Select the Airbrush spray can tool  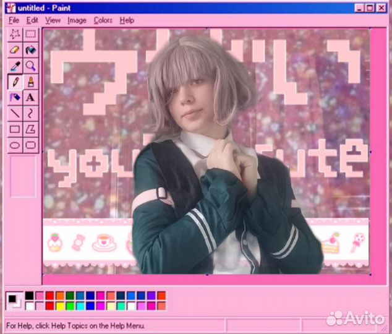coord(15,98)
